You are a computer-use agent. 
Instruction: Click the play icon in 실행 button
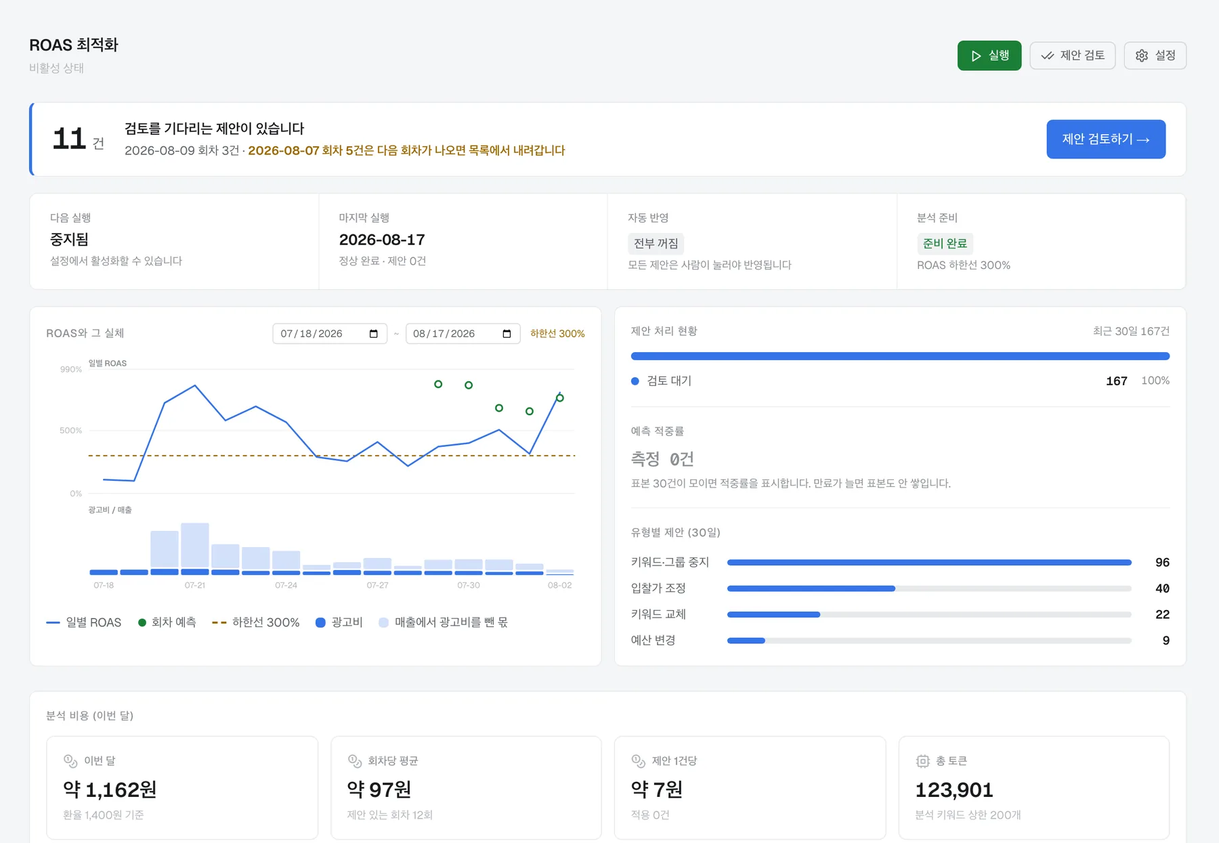tap(976, 56)
